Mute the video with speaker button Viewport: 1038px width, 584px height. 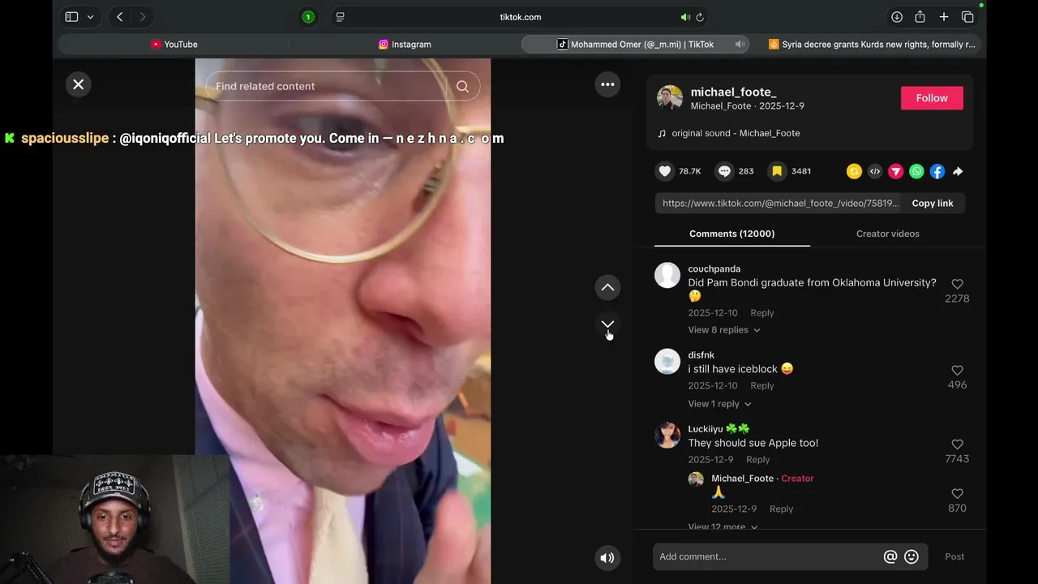coord(607,557)
